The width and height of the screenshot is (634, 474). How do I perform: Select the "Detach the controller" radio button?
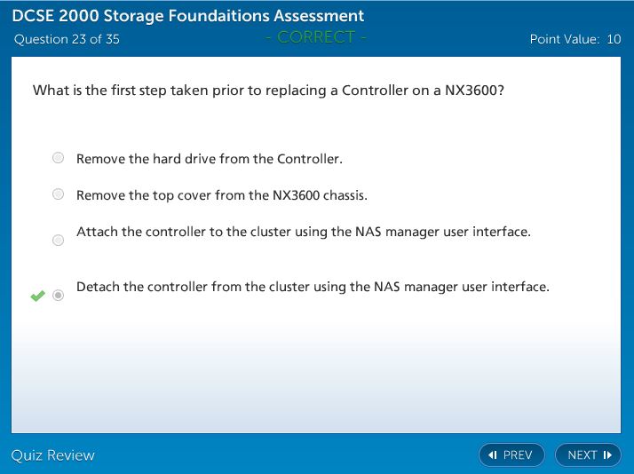(x=59, y=296)
